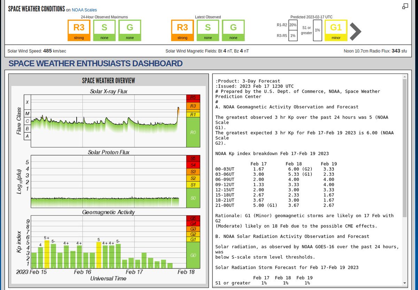Viewport: 418px width, 290px height.
Task: Click the Space Weather Overview title
Action: click(x=108, y=81)
